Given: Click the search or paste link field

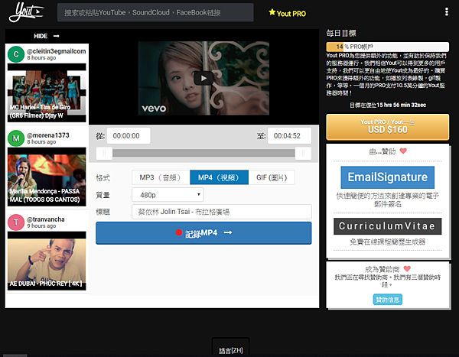Looking at the screenshot, I should 155,12.
